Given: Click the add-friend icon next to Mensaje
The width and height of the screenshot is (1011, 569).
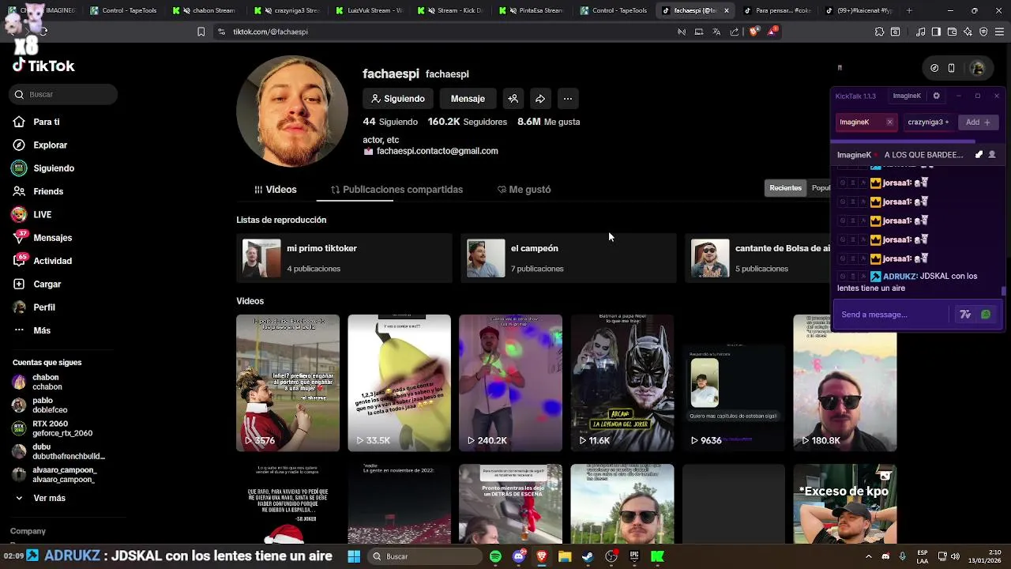Looking at the screenshot, I should [513, 99].
